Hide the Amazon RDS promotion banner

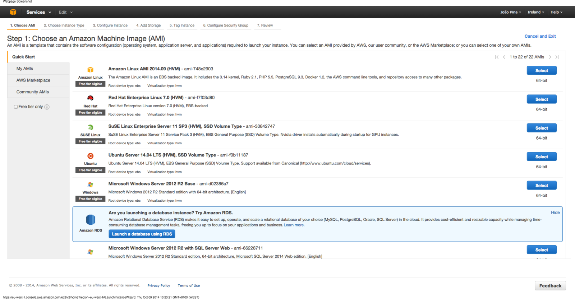555,212
